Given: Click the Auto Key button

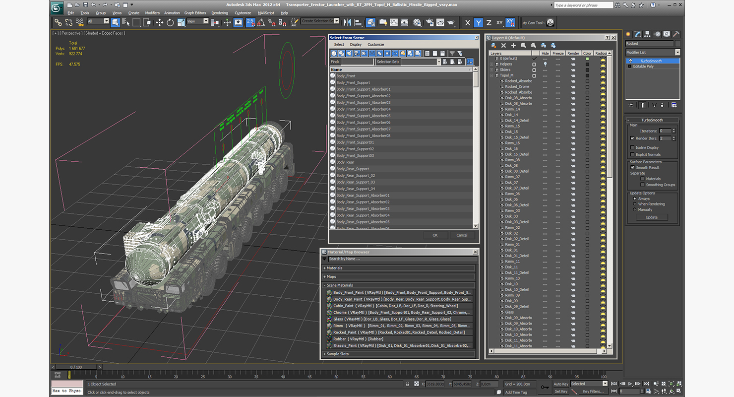Looking at the screenshot, I should point(560,384).
